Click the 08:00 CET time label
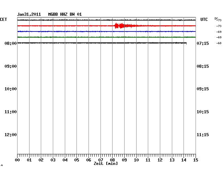 (11, 43)
